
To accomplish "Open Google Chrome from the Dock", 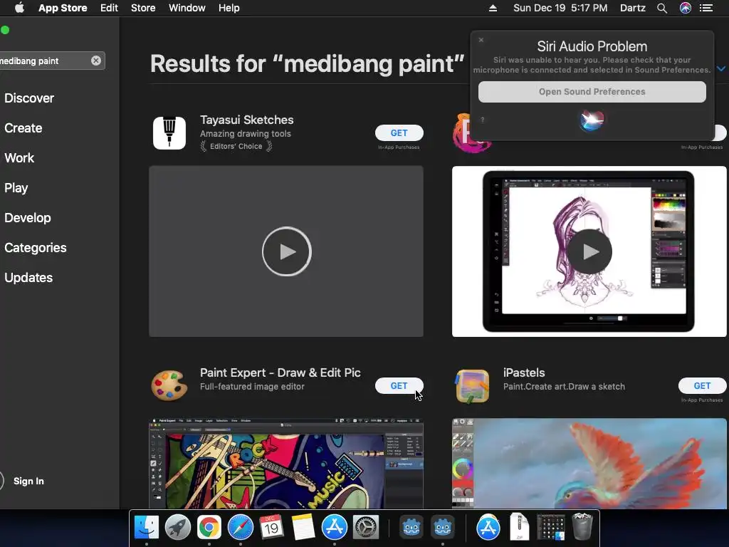I will tap(209, 527).
